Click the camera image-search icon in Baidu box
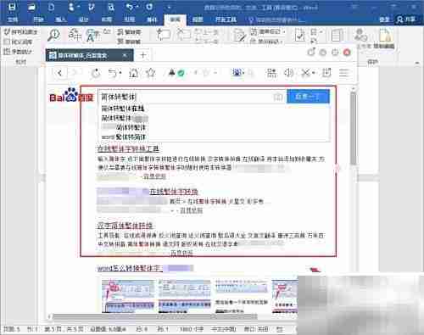The width and height of the screenshot is (424, 335). pos(278,97)
